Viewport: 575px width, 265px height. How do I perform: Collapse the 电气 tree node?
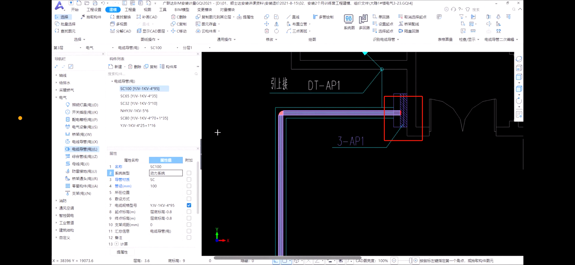[56, 98]
